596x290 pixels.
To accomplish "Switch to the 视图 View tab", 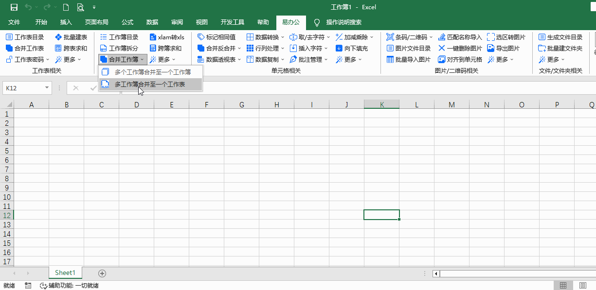I will 202,22.
